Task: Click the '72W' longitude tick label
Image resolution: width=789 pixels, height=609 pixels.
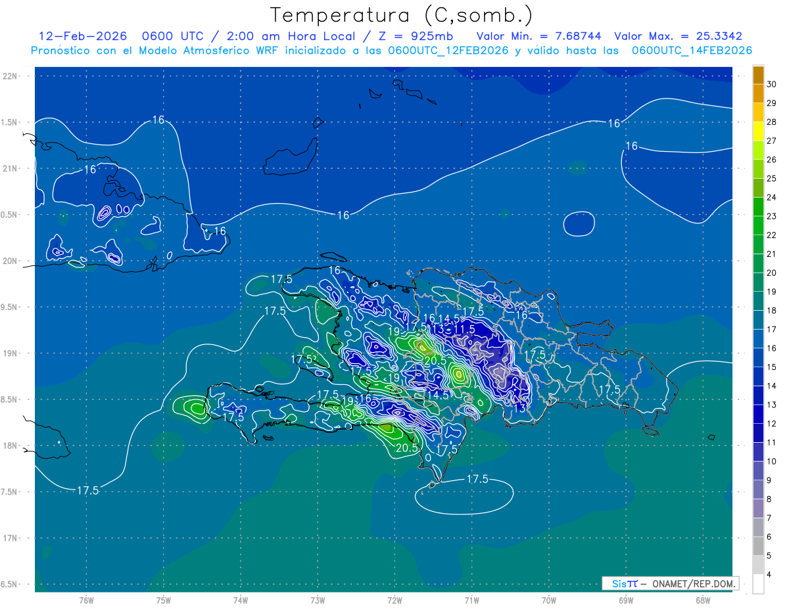Action: click(394, 600)
